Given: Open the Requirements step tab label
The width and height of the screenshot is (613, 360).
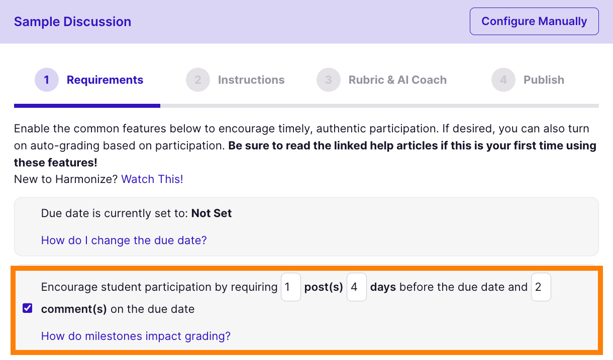Looking at the screenshot, I should pos(105,80).
